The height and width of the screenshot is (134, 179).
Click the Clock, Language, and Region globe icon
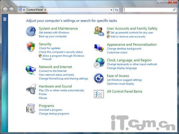(x=99, y=63)
